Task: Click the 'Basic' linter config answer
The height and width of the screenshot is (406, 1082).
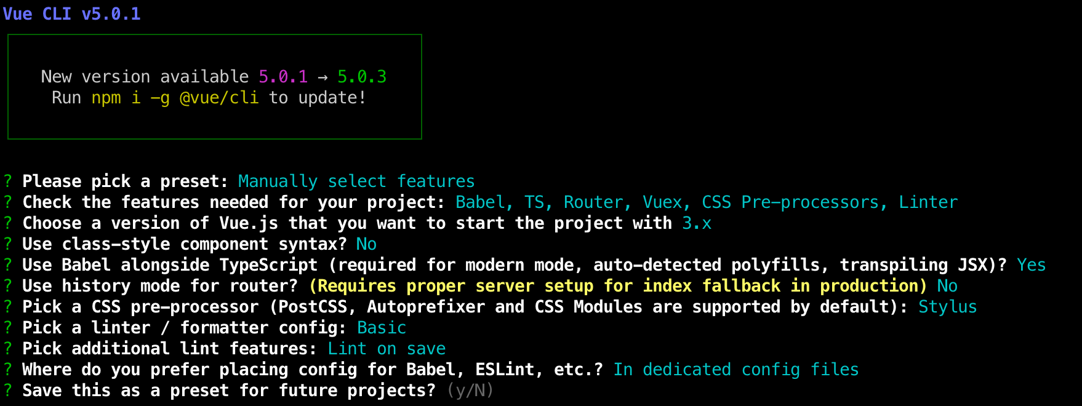Action: click(x=382, y=328)
